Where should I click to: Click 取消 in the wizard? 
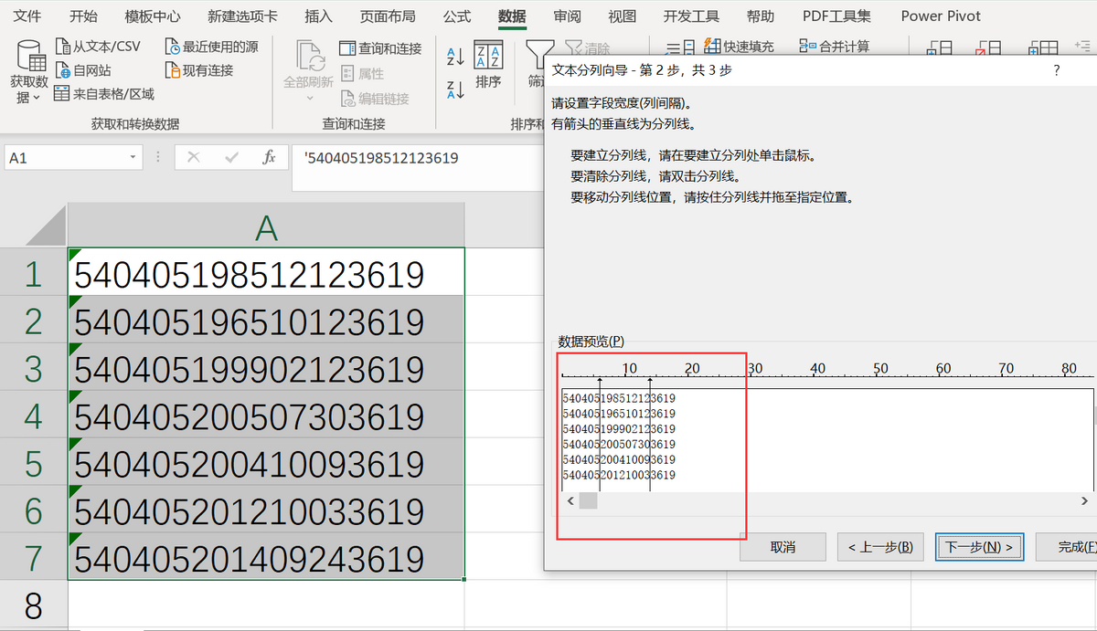click(x=783, y=547)
